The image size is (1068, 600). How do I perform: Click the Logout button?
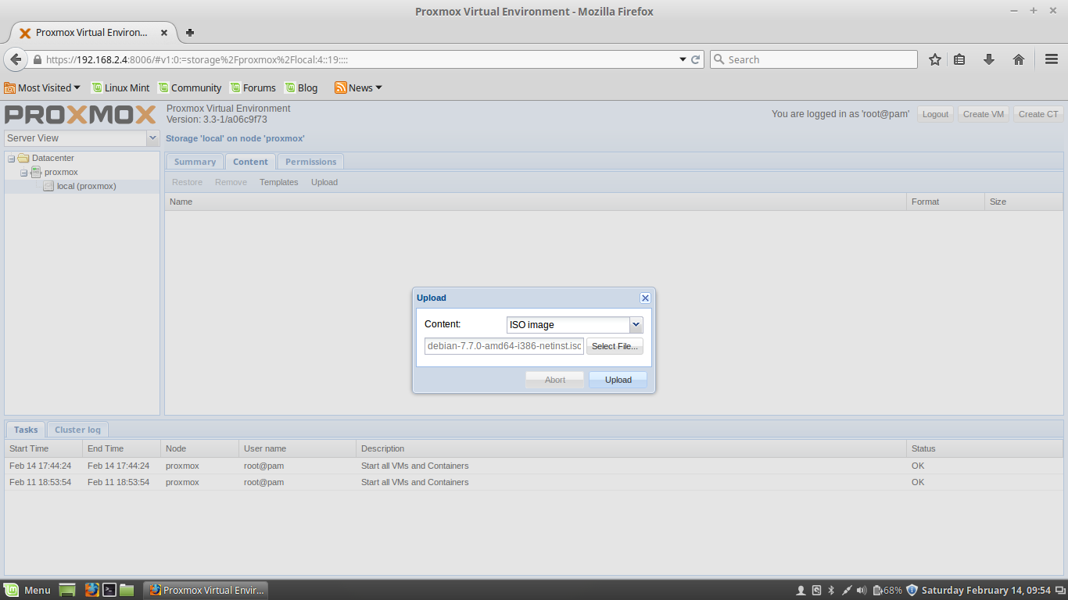click(x=935, y=114)
